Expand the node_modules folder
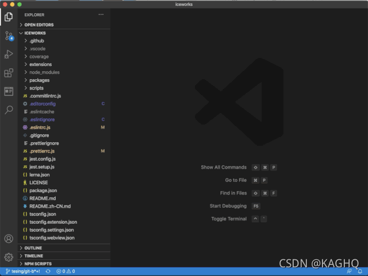The image size is (368, 276). pyautogui.click(x=64, y=72)
